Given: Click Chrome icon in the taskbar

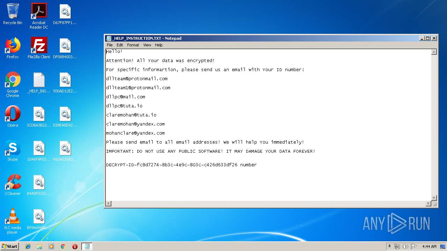Looking at the screenshot, I should point(63,246).
